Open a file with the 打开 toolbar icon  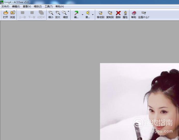(5, 14)
